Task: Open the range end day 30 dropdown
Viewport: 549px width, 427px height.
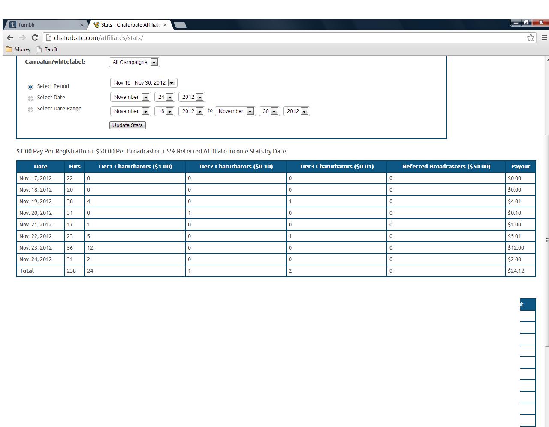Action: [x=269, y=111]
